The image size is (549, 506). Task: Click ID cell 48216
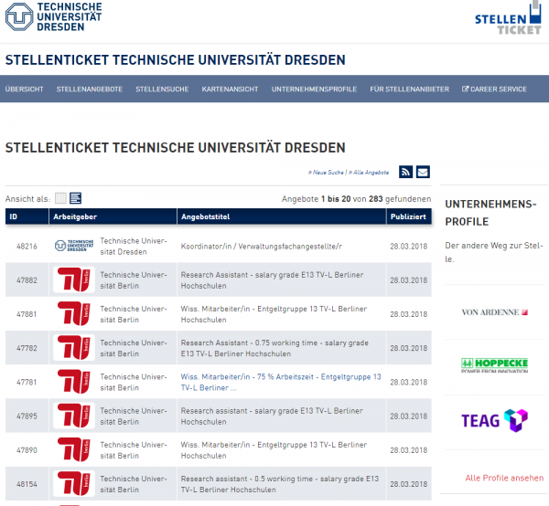(27, 247)
